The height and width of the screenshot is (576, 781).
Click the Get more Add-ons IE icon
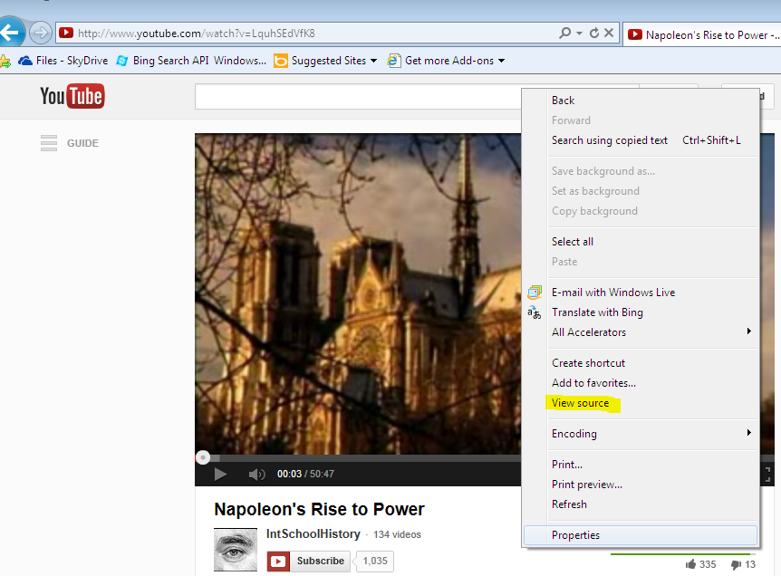coord(394,61)
